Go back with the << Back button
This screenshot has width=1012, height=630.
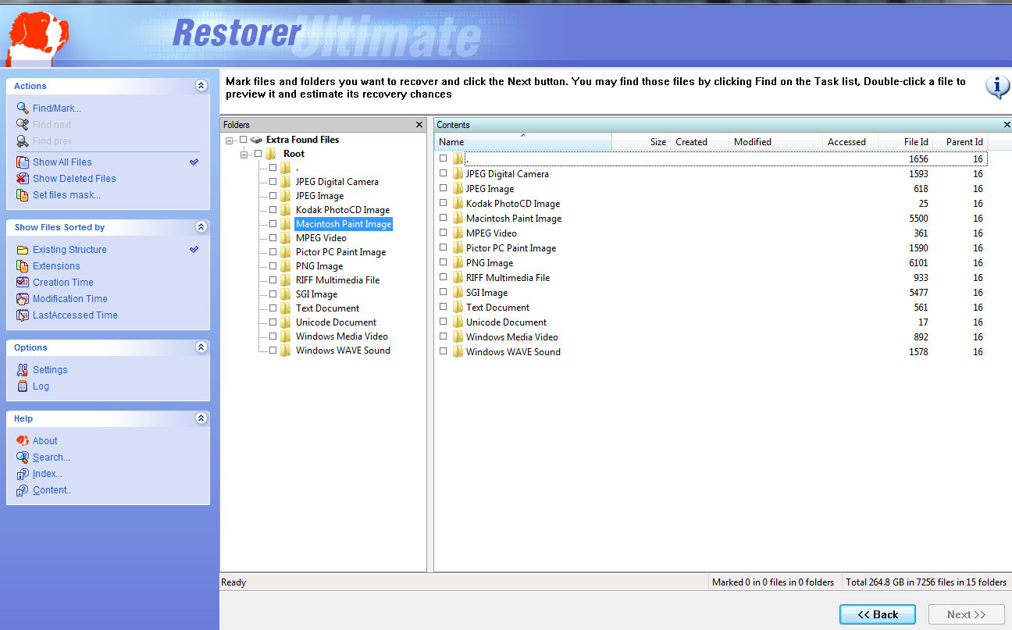[878, 614]
